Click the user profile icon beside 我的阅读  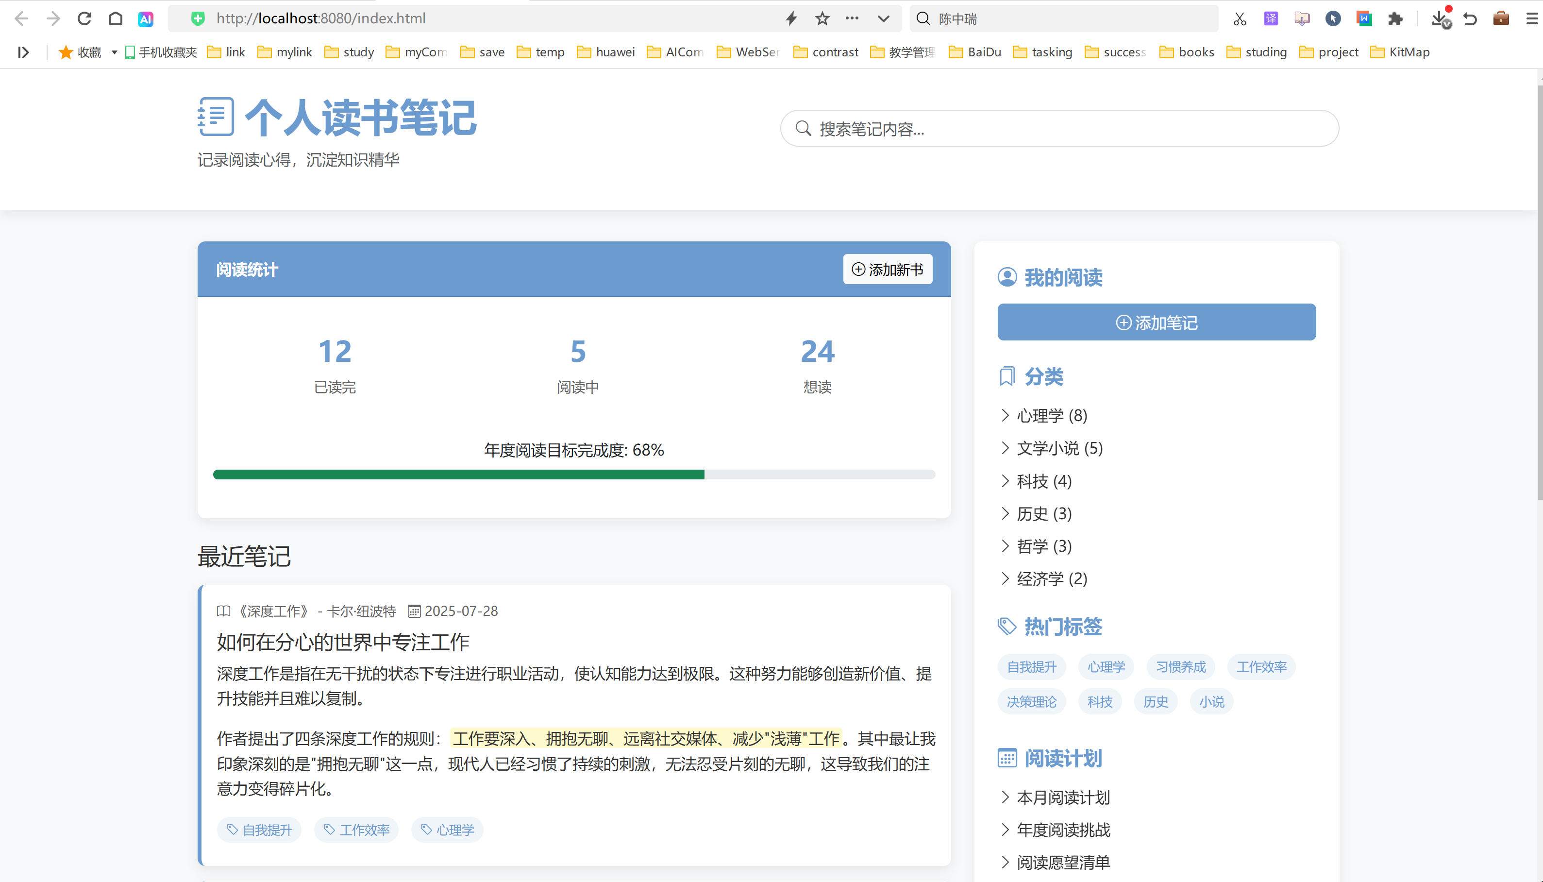pos(1006,277)
